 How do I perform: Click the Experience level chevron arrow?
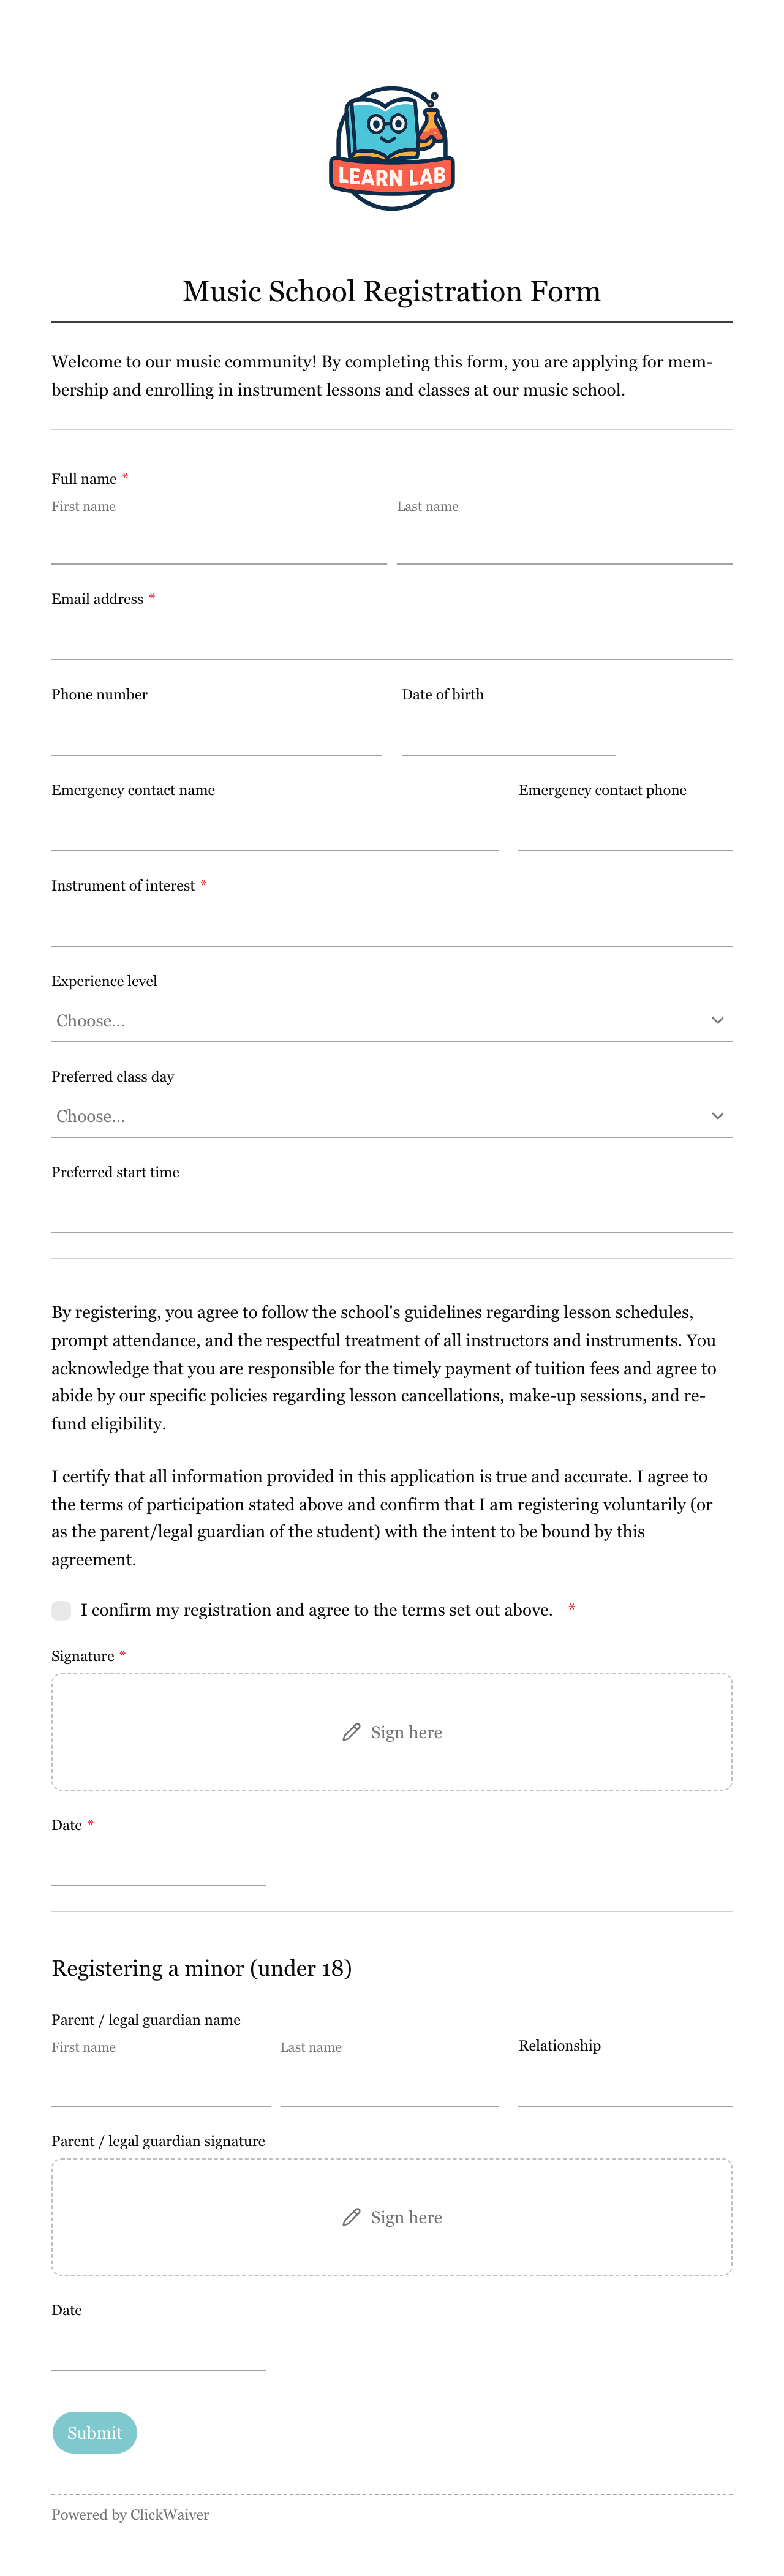tap(717, 1020)
